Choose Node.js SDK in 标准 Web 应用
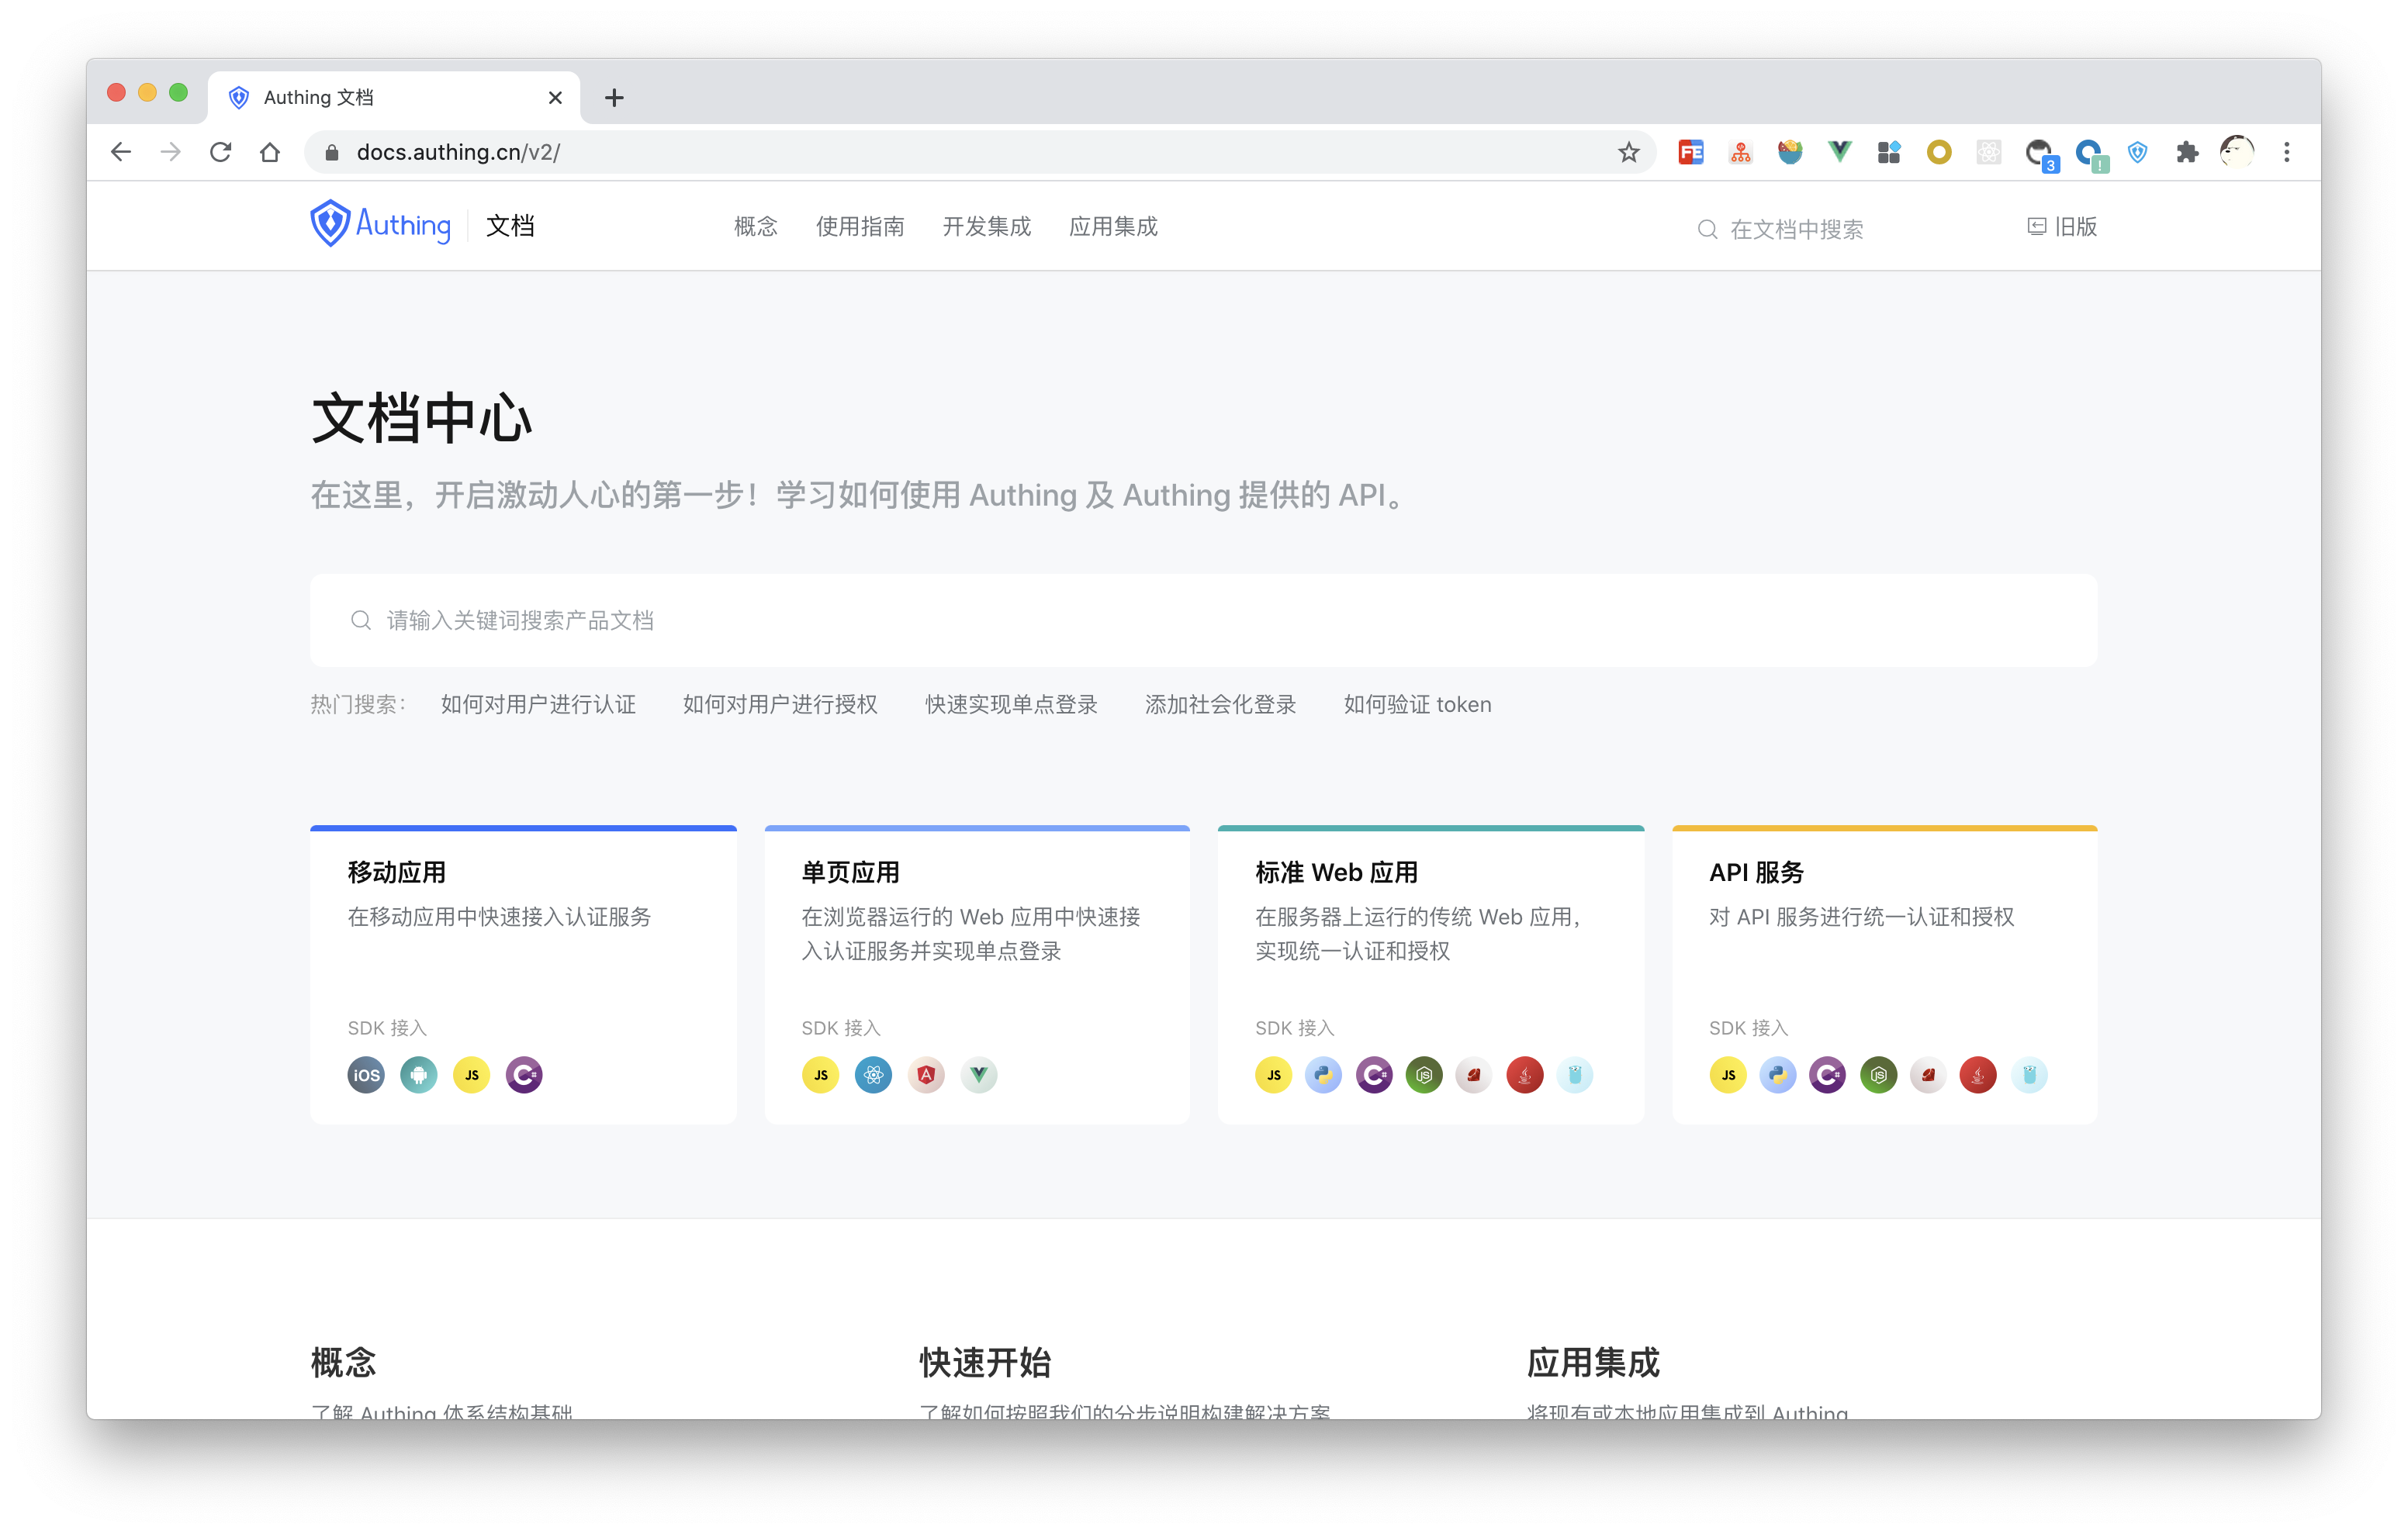 pos(1424,1075)
